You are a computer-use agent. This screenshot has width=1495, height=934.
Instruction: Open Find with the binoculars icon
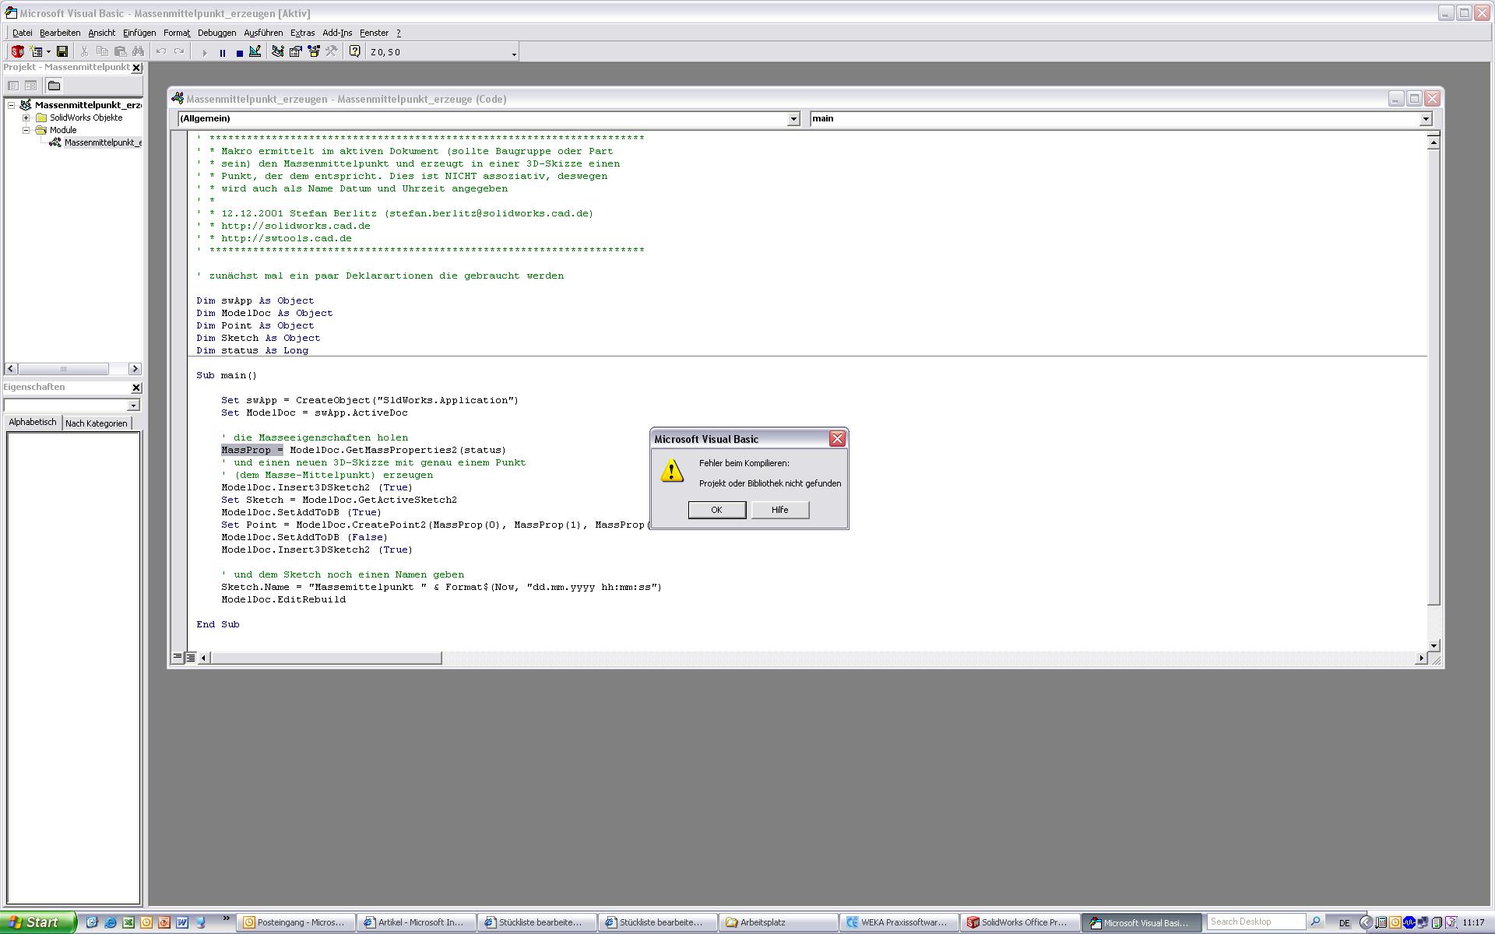click(x=138, y=52)
